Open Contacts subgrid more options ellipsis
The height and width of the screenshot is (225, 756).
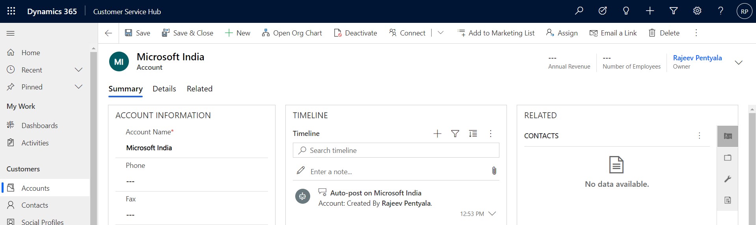[x=700, y=136]
